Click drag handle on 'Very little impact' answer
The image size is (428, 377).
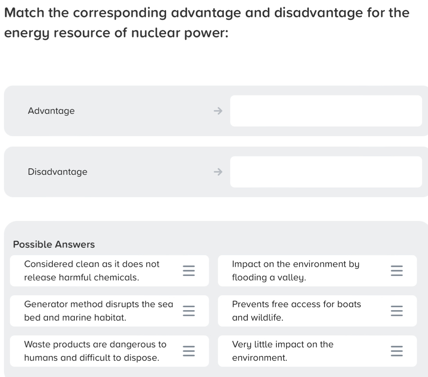pos(396,351)
